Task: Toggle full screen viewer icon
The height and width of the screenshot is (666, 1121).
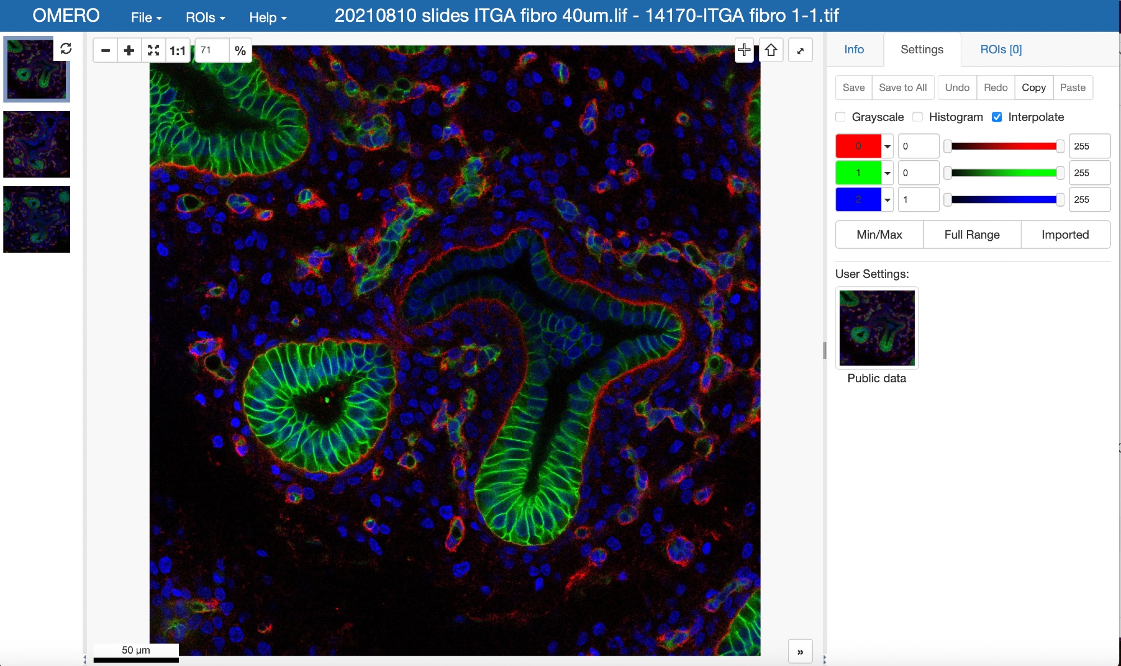Action: [x=800, y=50]
